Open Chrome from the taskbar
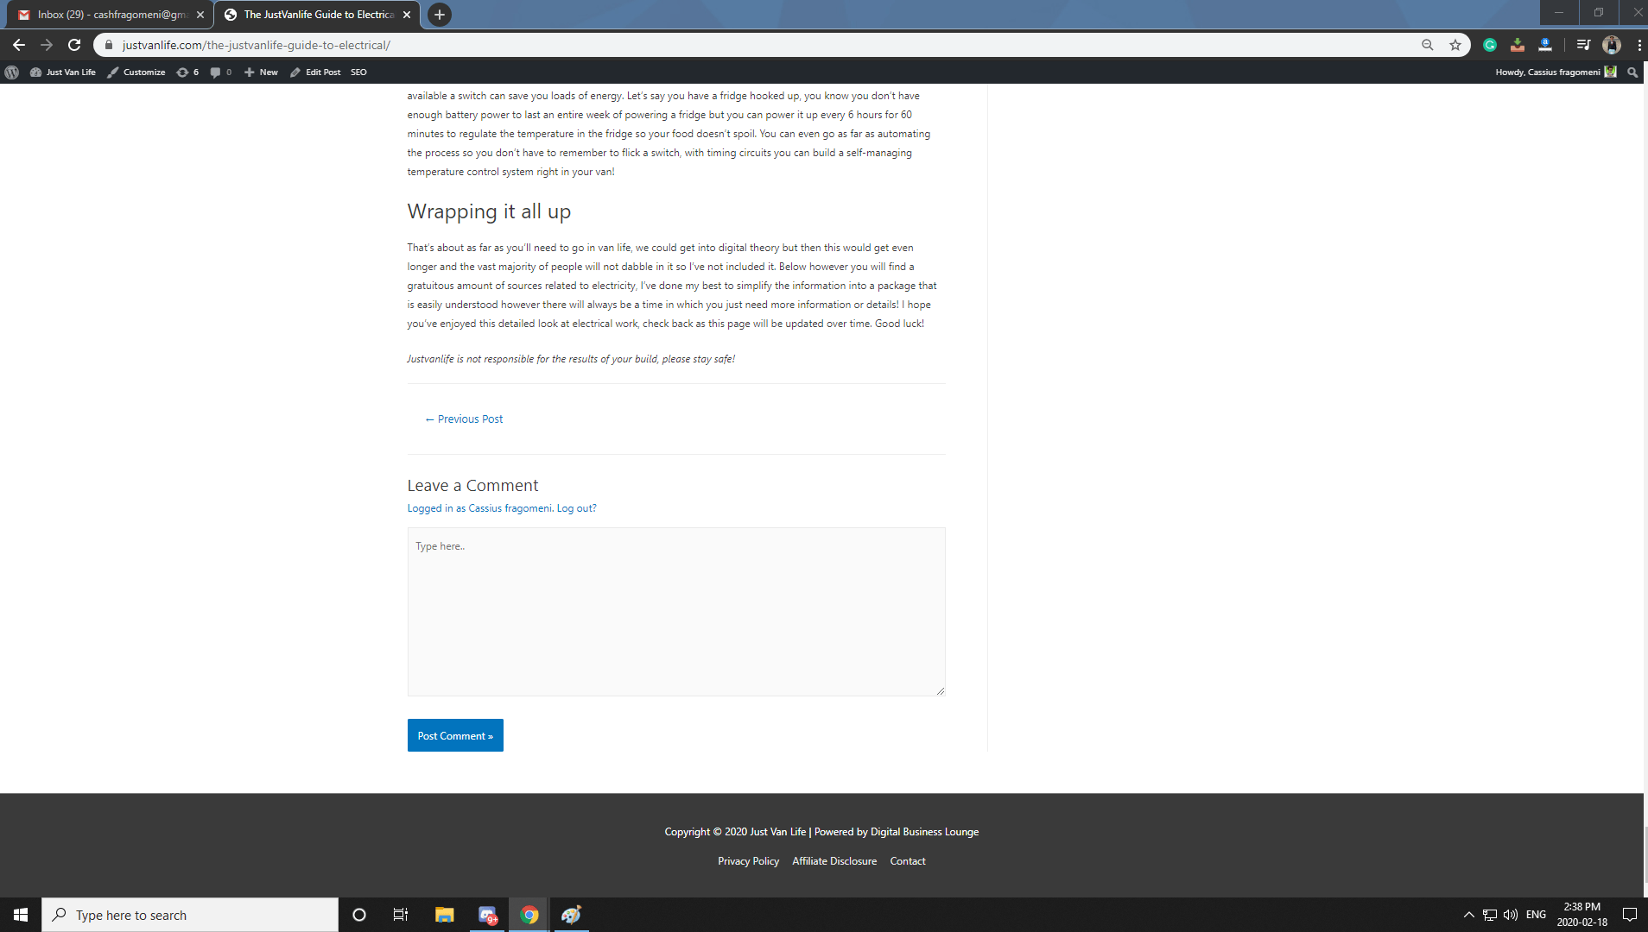Screen dimensions: 1648x932 (529, 915)
